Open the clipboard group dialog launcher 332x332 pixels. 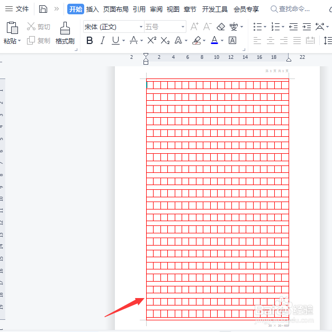click(x=76, y=49)
